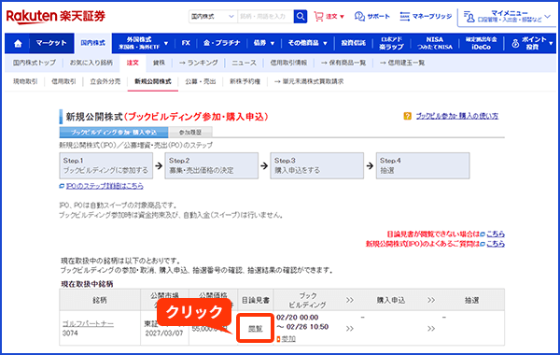Open the FX navigation item
Viewport: 560px width, 355px height.
pos(186,43)
